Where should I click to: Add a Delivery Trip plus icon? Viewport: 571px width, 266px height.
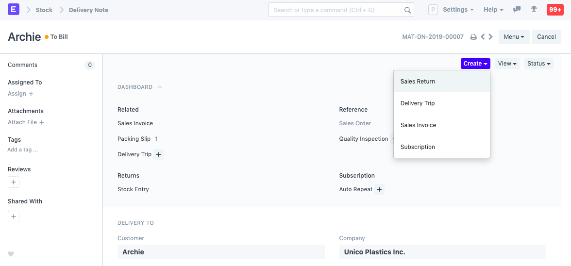coord(159,154)
